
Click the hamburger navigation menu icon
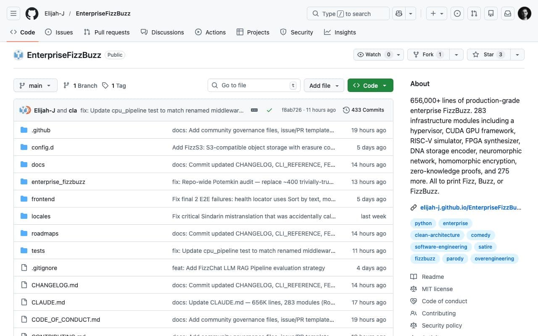(x=13, y=13)
